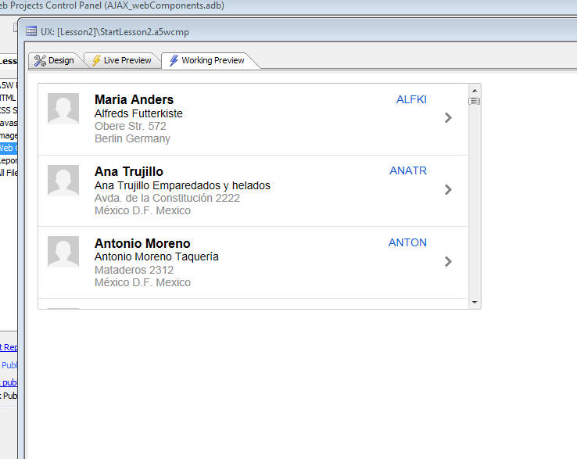Image resolution: width=577 pixels, height=459 pixels.
Task: Click the Design tab wrench icon
Action: [40, 60]
